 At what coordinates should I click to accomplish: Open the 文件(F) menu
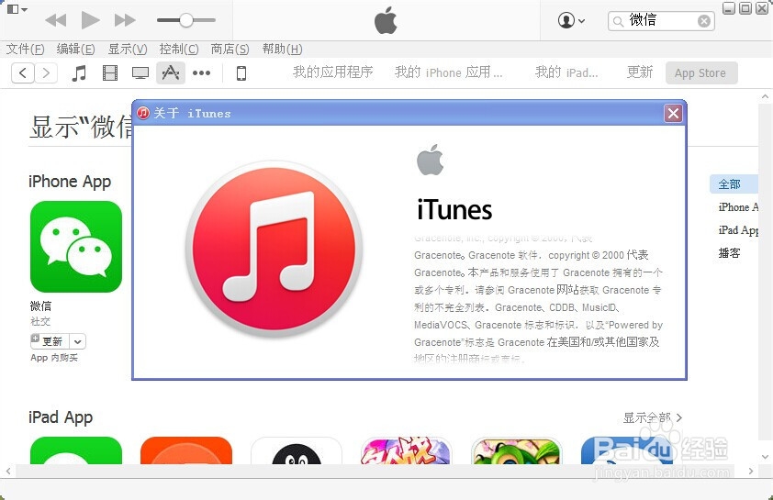pos(25,49)
